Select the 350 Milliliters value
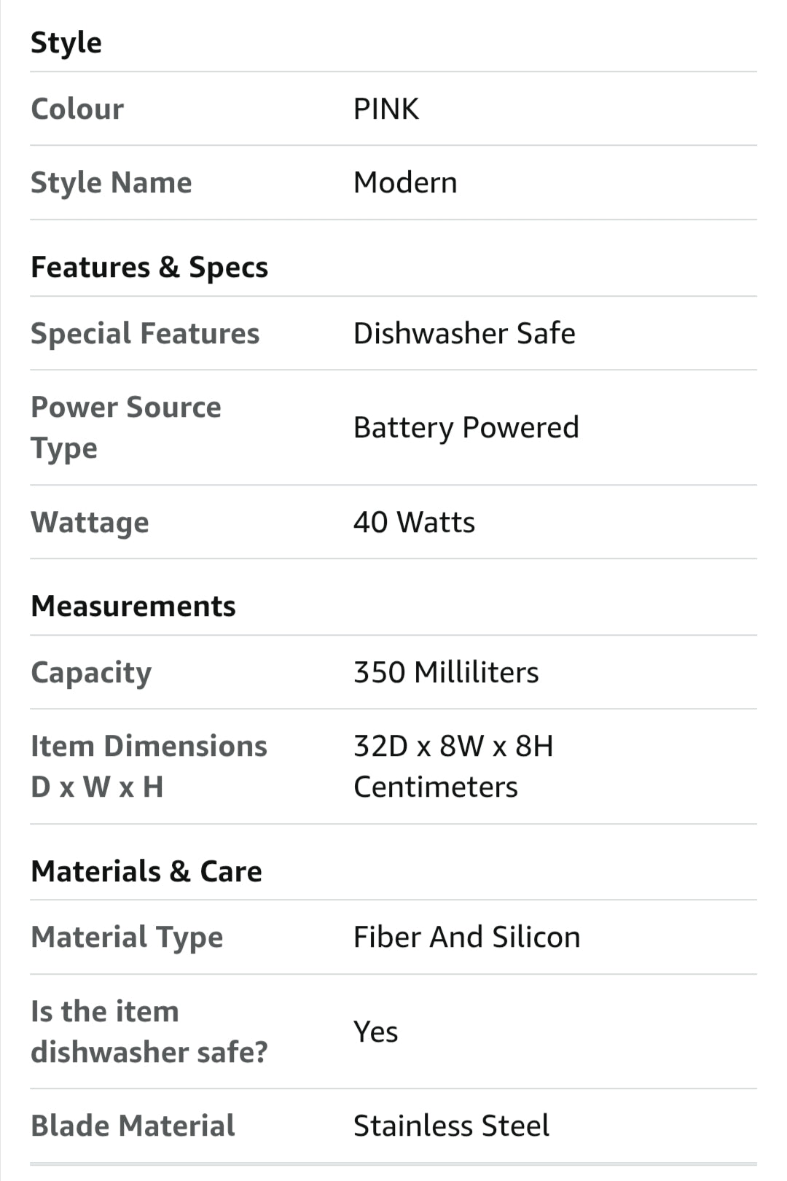This screenshot has height=1181, width=787. pyautogui.click(x=446, y=672)
